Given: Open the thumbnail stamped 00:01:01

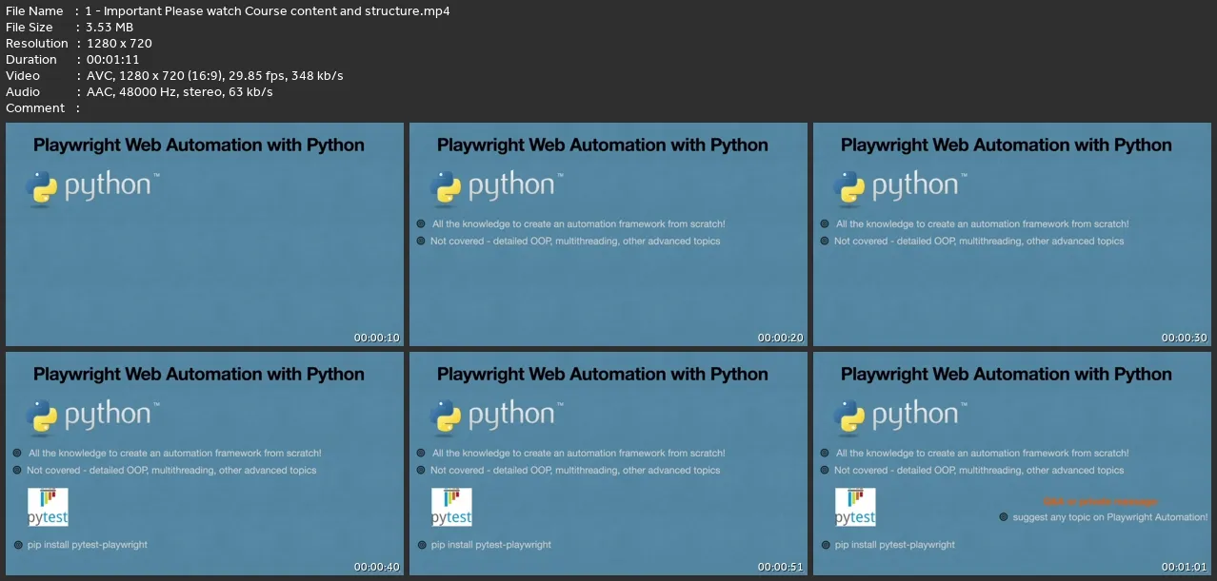Looking at the screenshot, I should point(1012,463).
